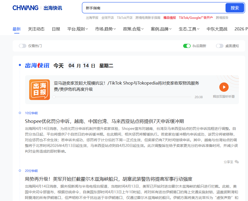Click the 20分钟前 timeline marker dot
Image resolution: width=248 pixels, height=201 pixels.
tap(20, 171)
